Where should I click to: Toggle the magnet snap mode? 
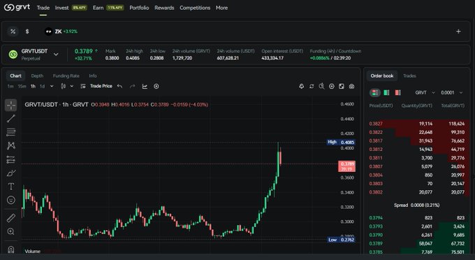[x=11, y=250]
